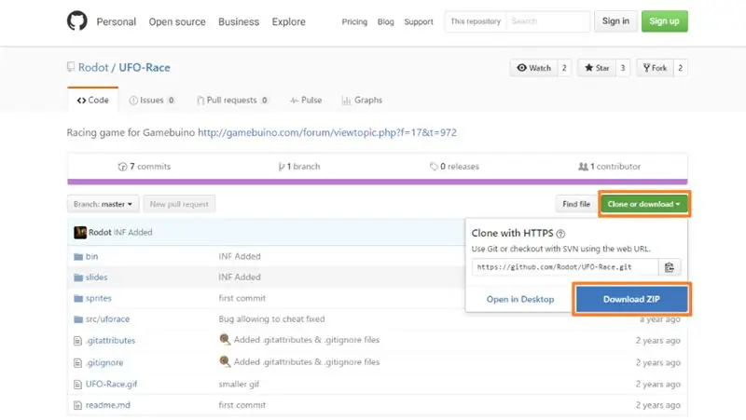Select the Code tab

click(92, 100)
